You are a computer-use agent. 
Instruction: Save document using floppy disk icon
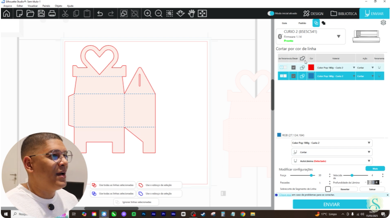point(41,13)
